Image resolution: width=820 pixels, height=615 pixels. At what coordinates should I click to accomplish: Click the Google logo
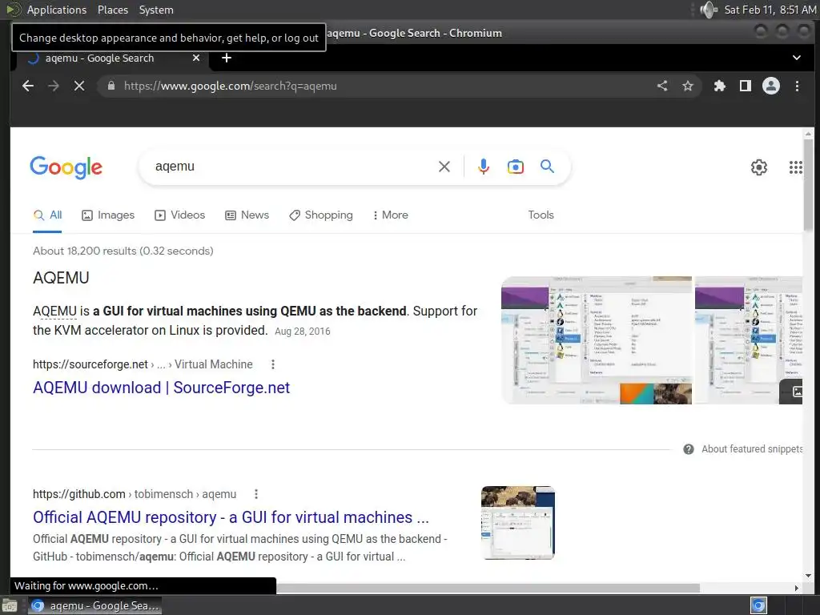point(66,167)
